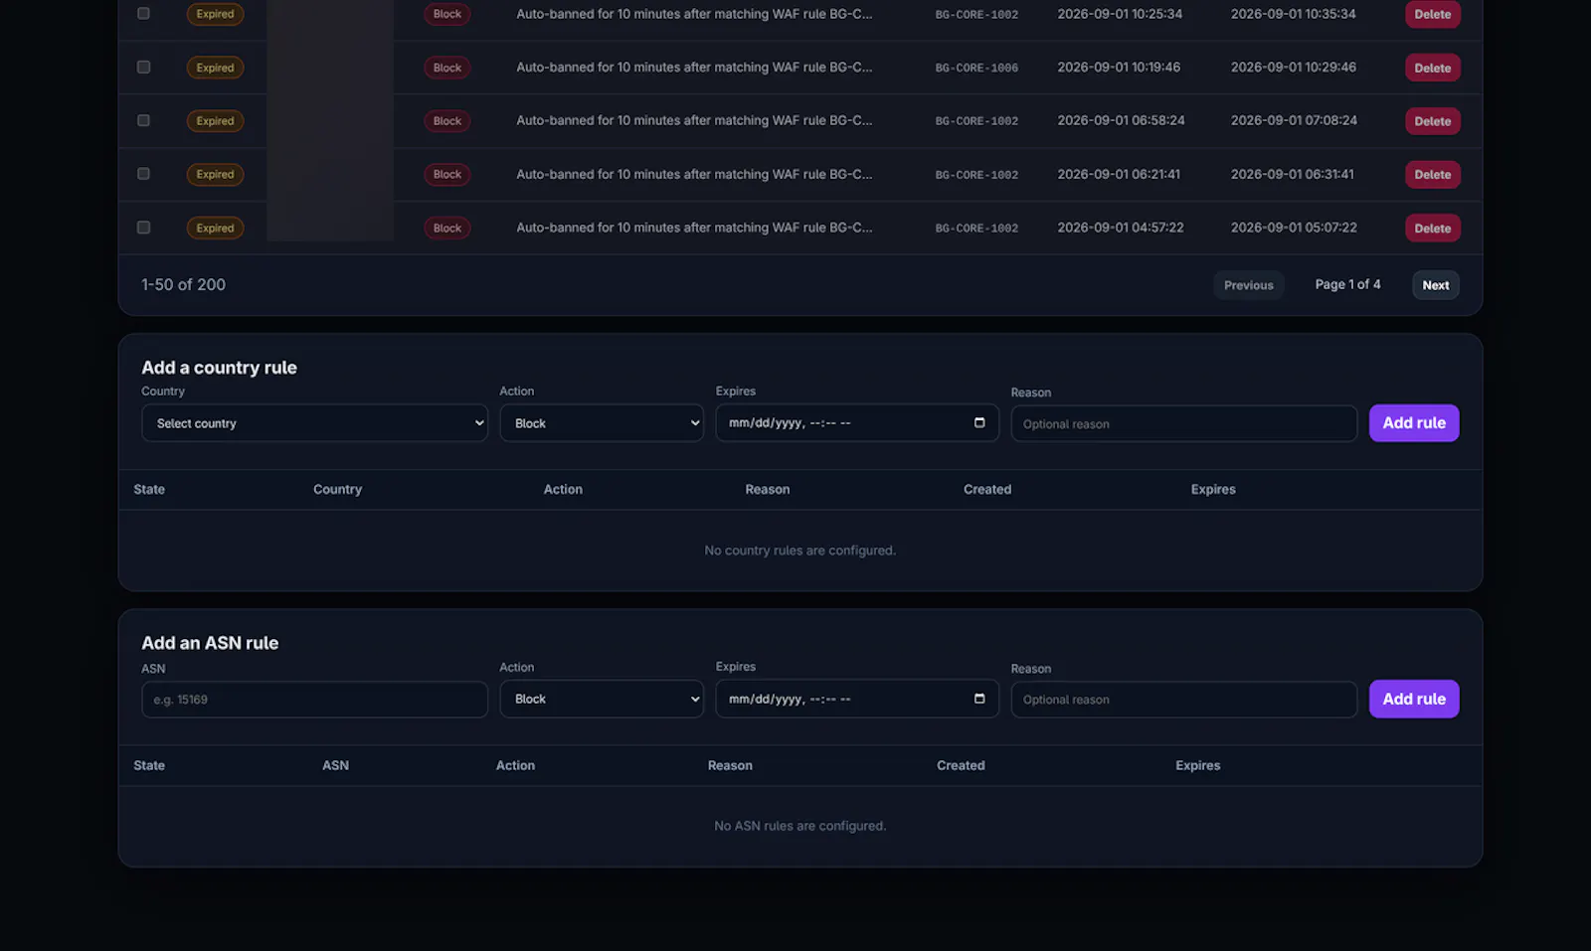Image resolution: width=1591 pixels, height=951 pixels.
Task: Click the auto-banned reason in the 06:58:24 row
Action: click(x=694, y=120)
